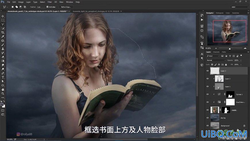
Task: Click the foreground color swatch
Action: 2,104
